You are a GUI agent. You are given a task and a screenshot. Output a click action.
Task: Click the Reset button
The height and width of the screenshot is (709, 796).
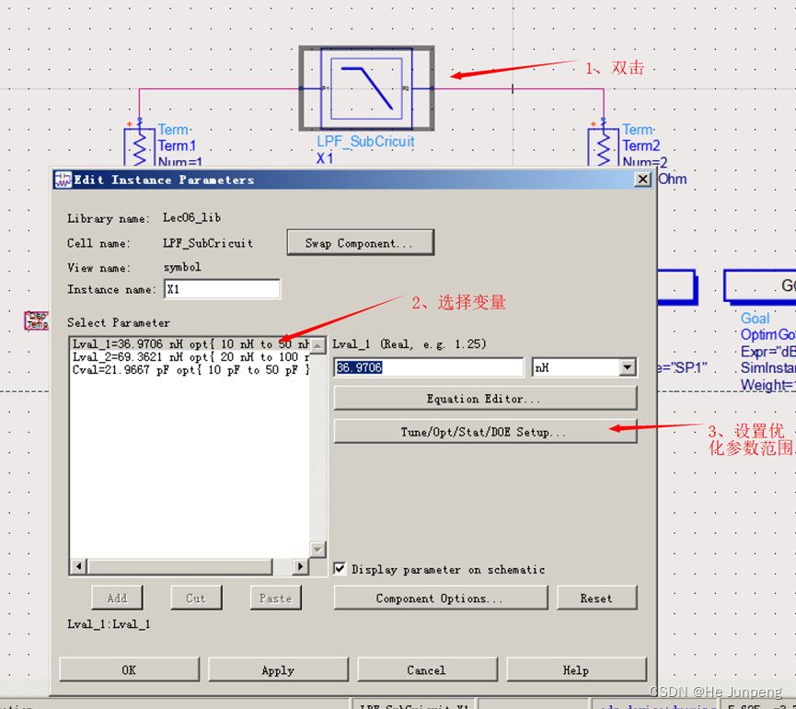(596, 598)
